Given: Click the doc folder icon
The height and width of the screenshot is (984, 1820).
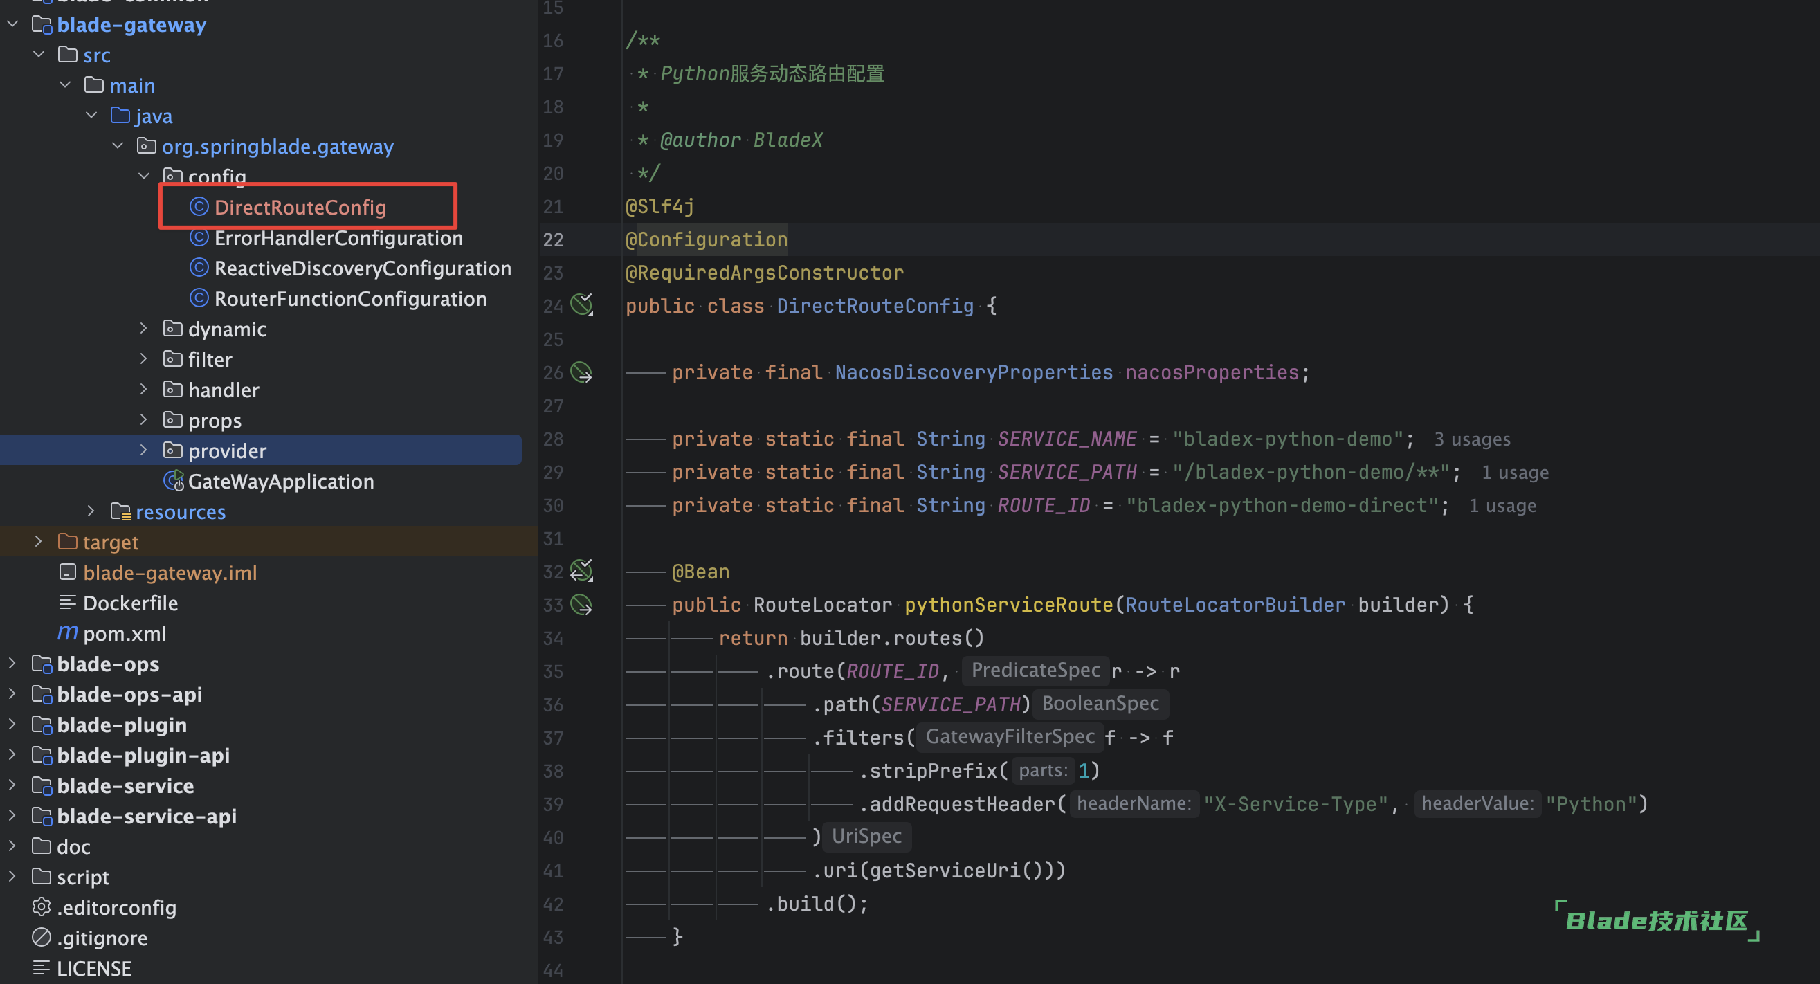Looking at the screenshot, I should pyautogui.click(x=42, y=846).
